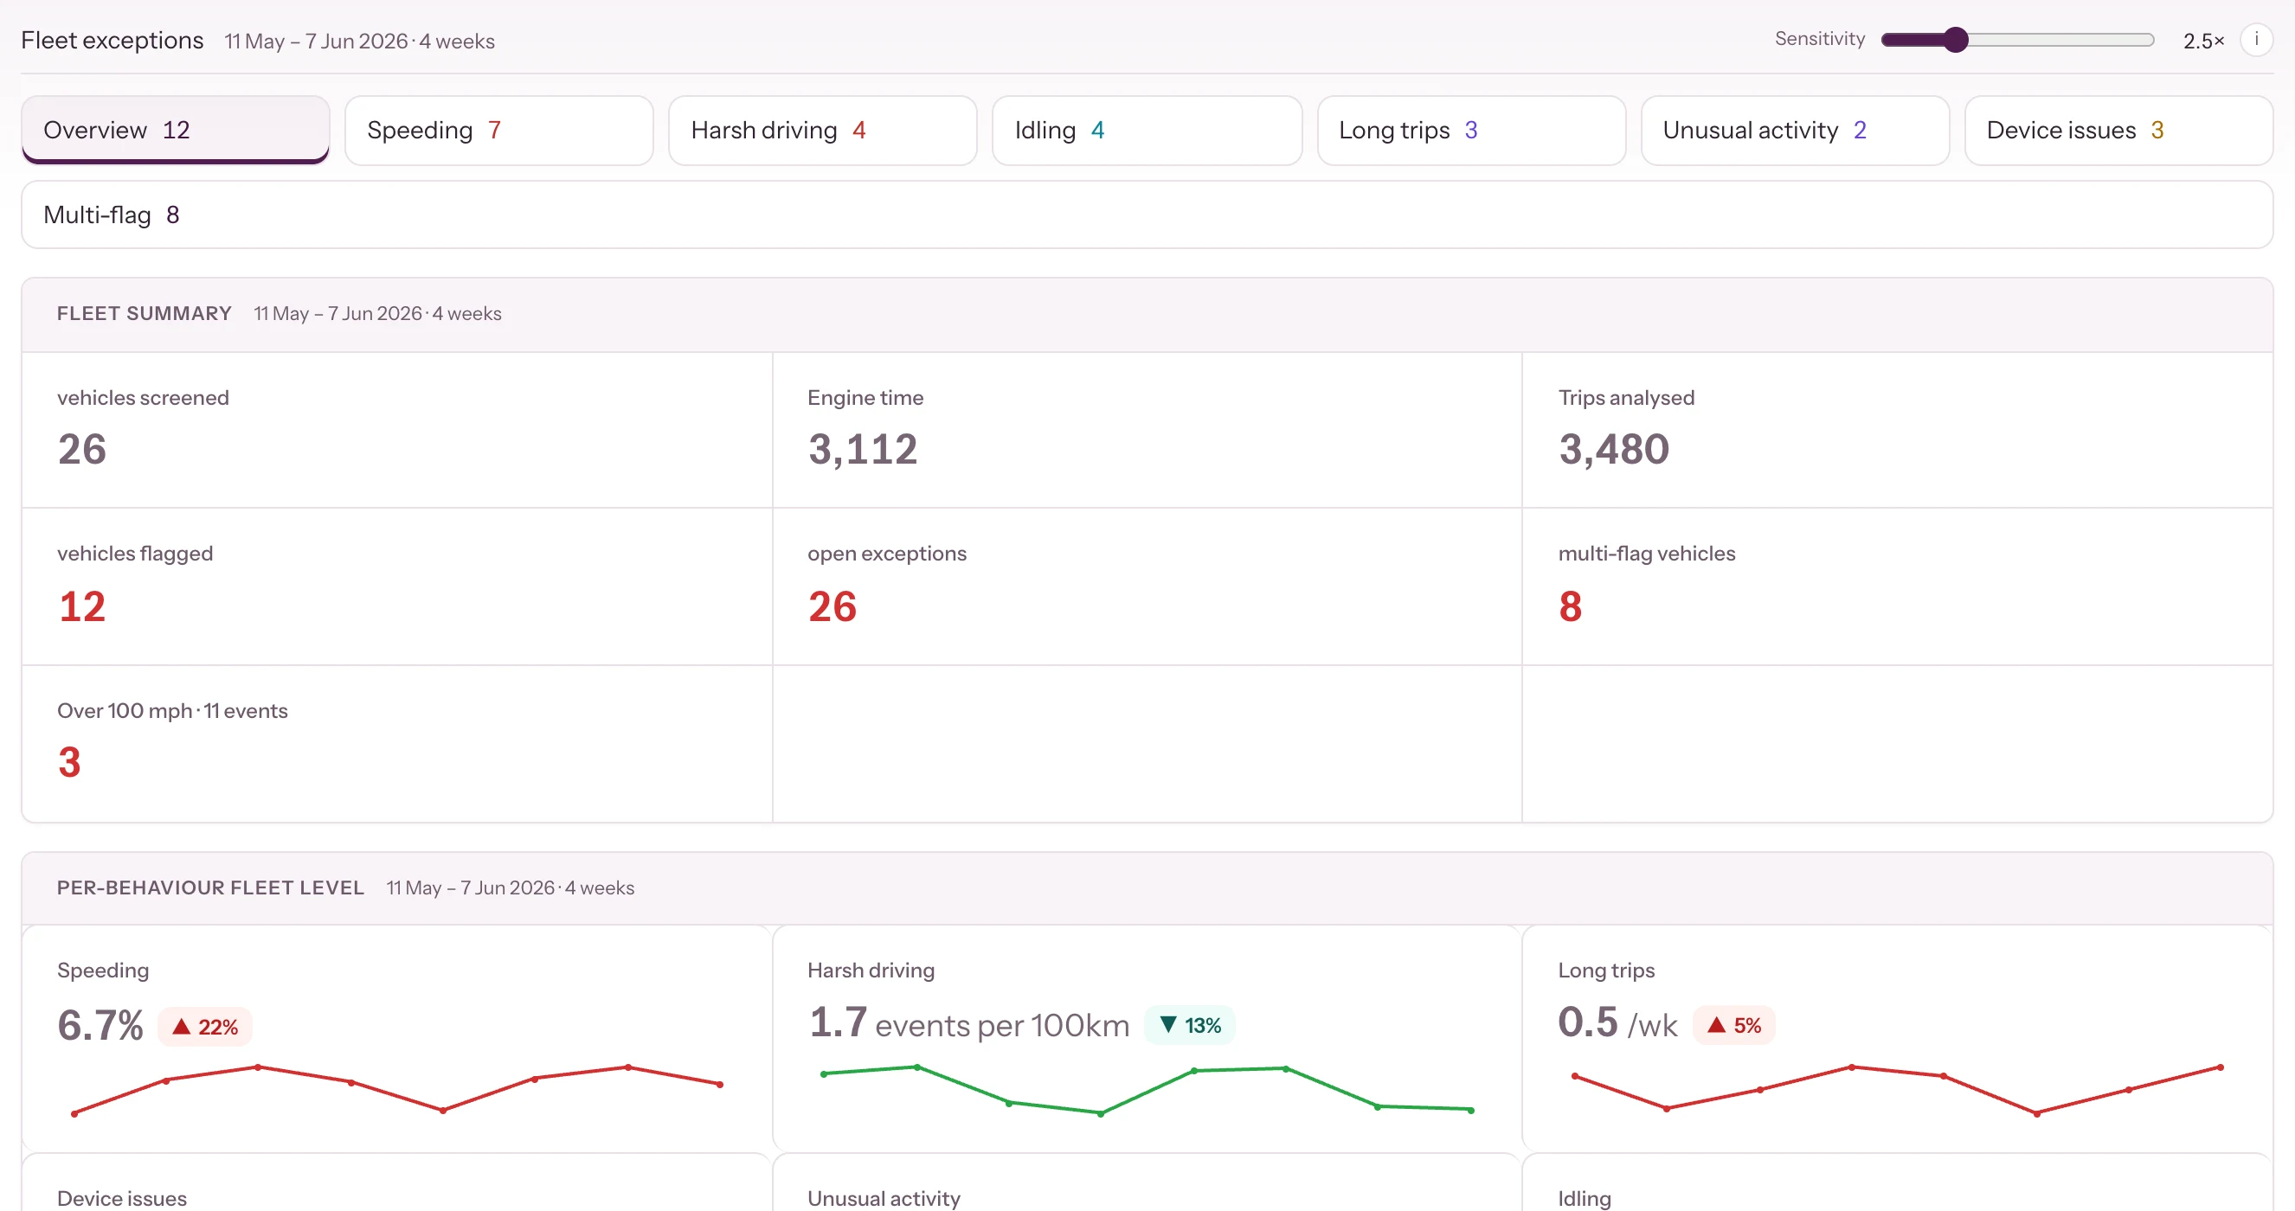The image size is (2295, 1211).
Task: Click the Over 100 mph events tile
Action: pos(397,744)
